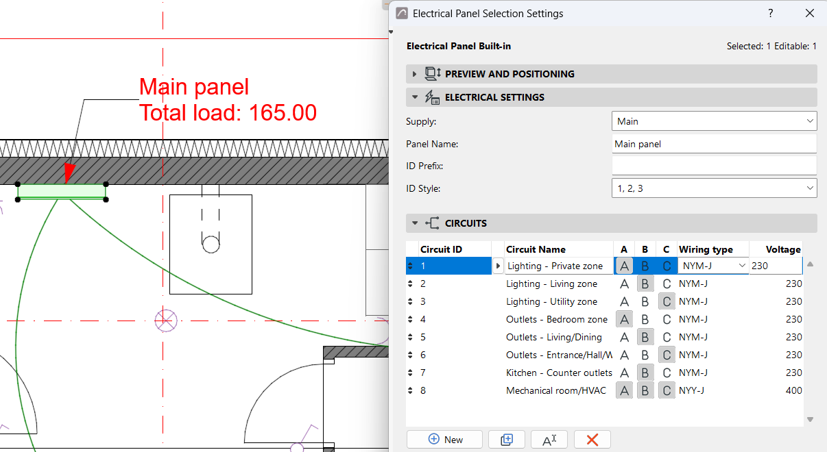Open the ID Style dropdown
Image resolution: width=827 pixels, height=452 pixels.
tap(714, 188)
